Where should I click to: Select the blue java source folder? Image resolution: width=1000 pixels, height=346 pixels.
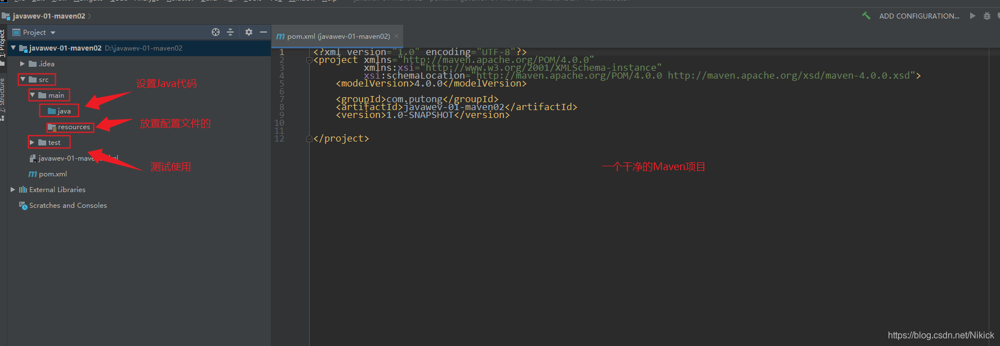coord(64,111)
